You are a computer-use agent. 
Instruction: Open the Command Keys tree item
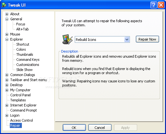pos(28,60)
